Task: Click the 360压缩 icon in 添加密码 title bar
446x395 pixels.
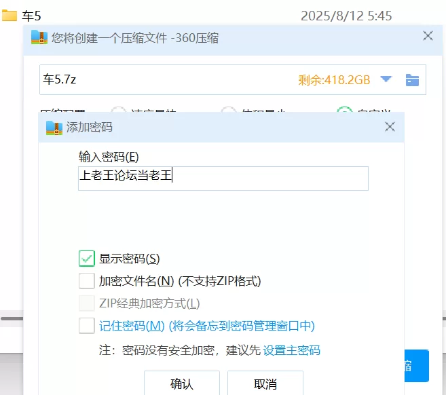Action: click(x=54, y=128)
